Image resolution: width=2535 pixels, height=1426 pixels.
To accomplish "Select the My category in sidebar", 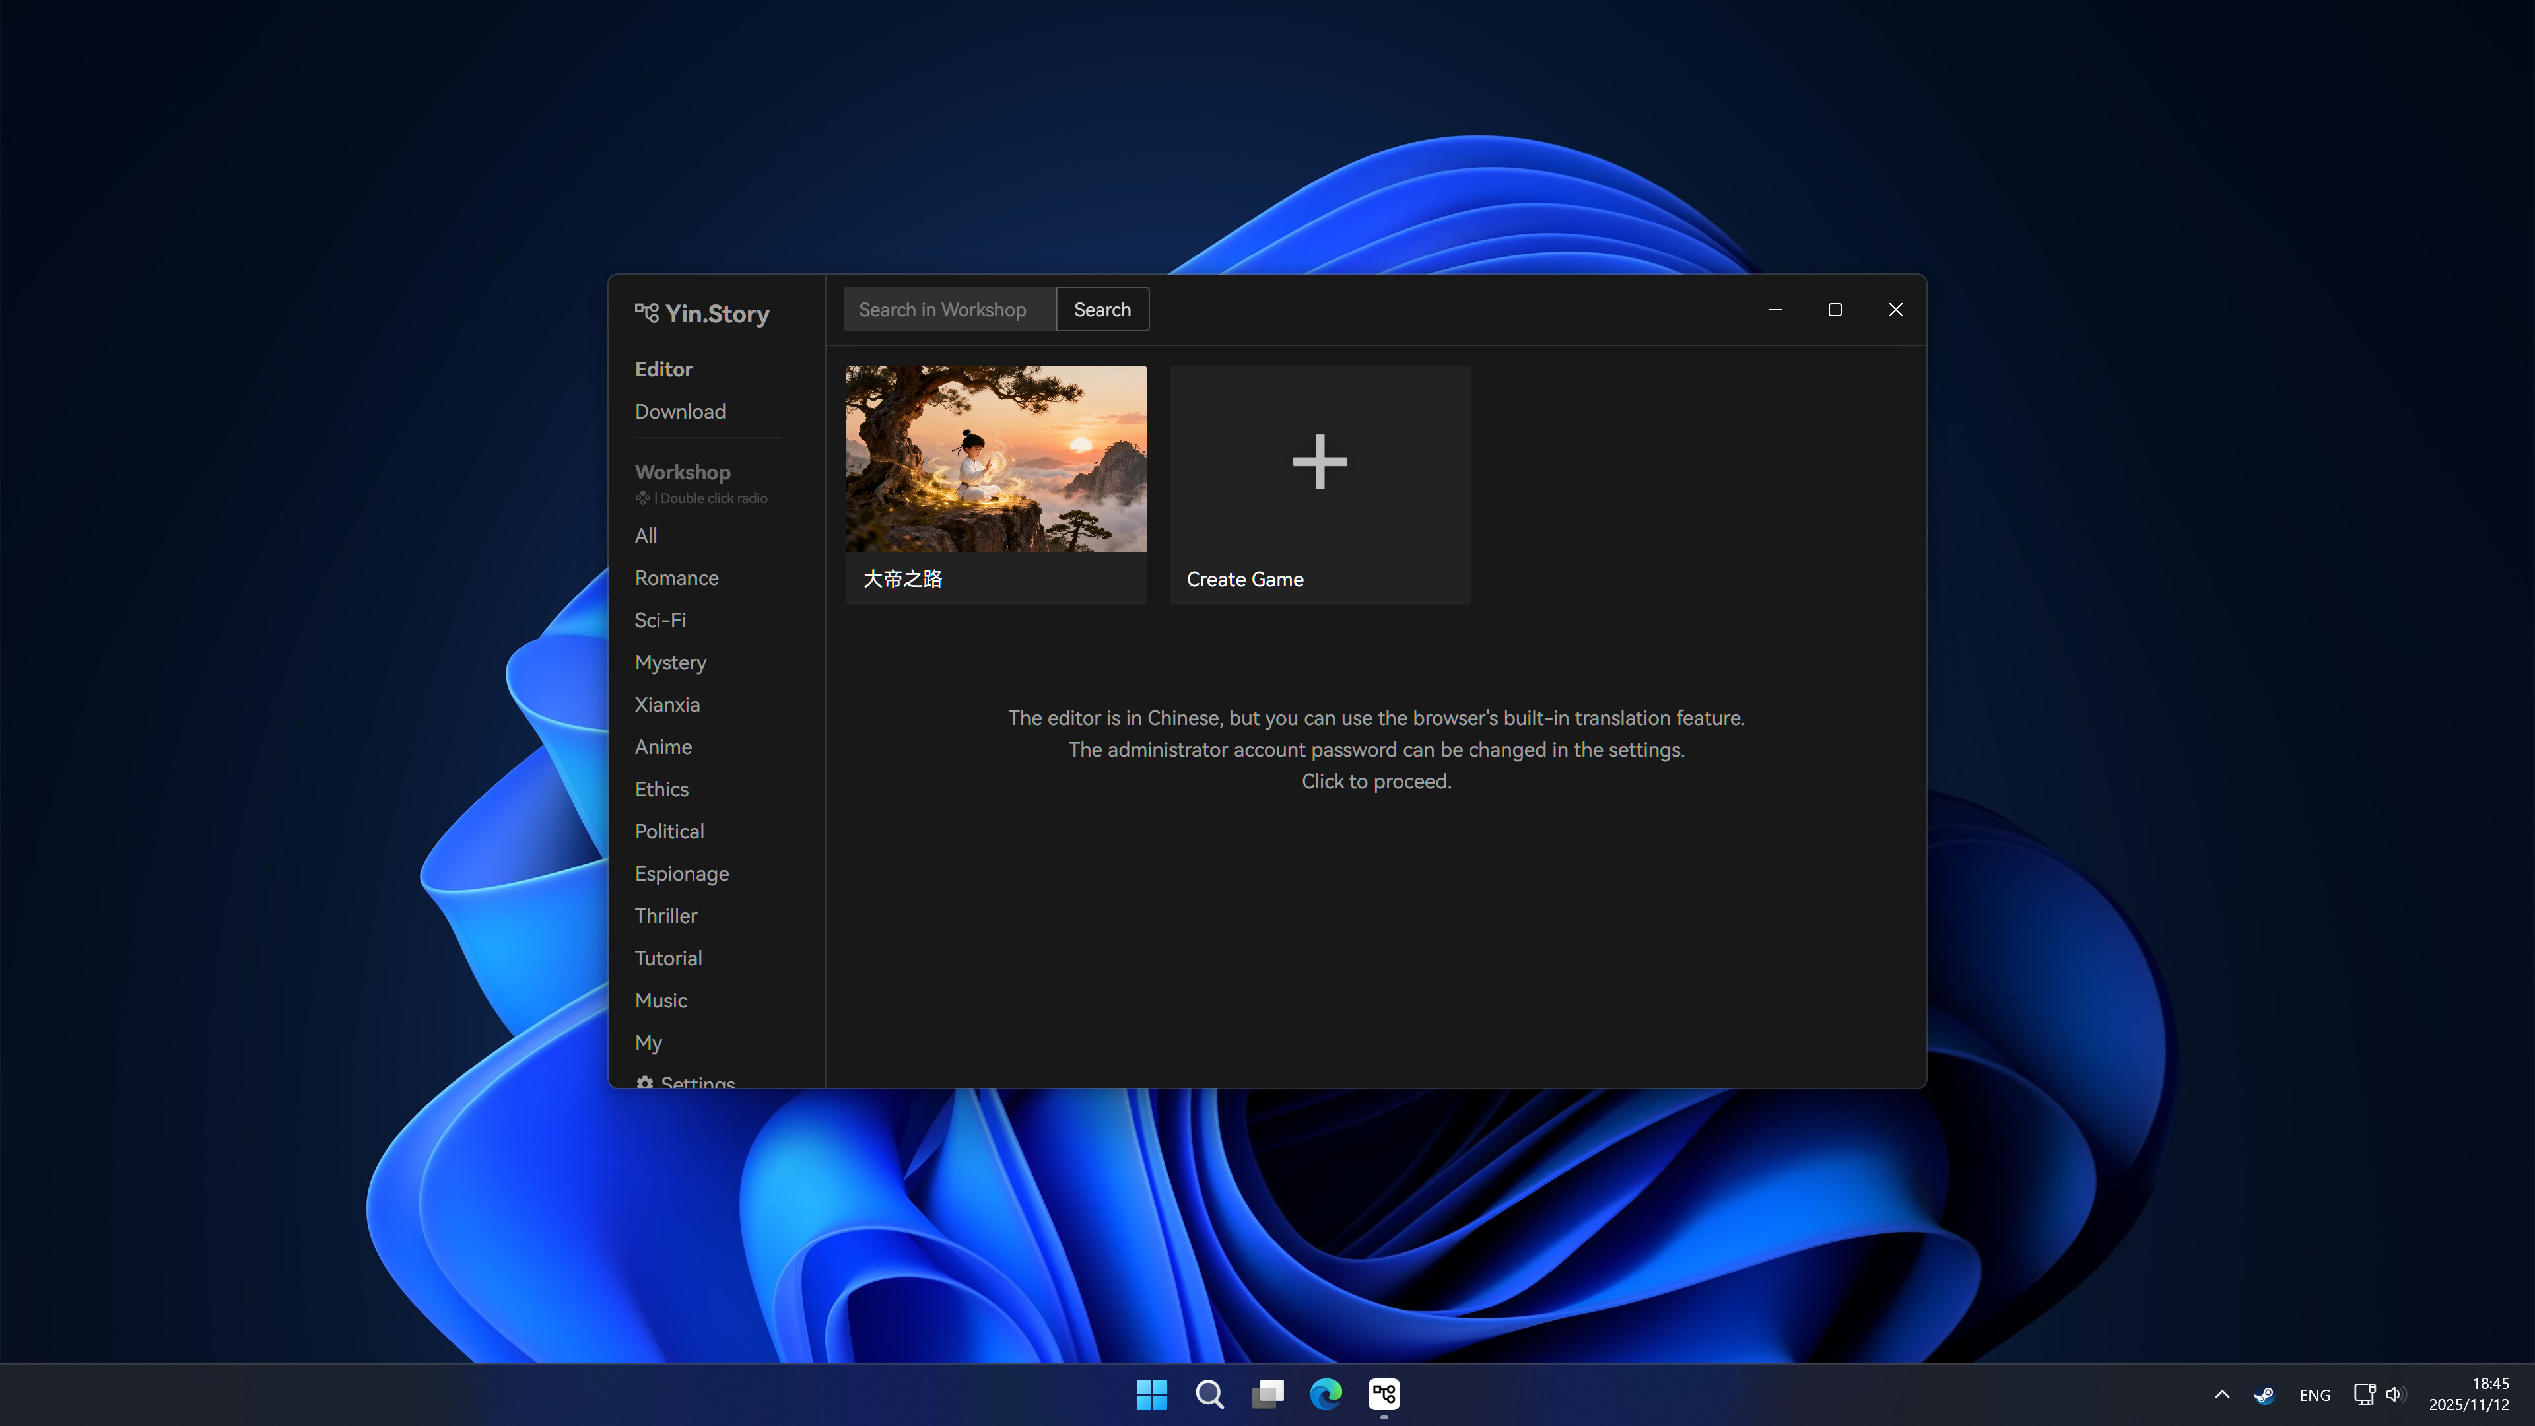I will point(648,1042).
